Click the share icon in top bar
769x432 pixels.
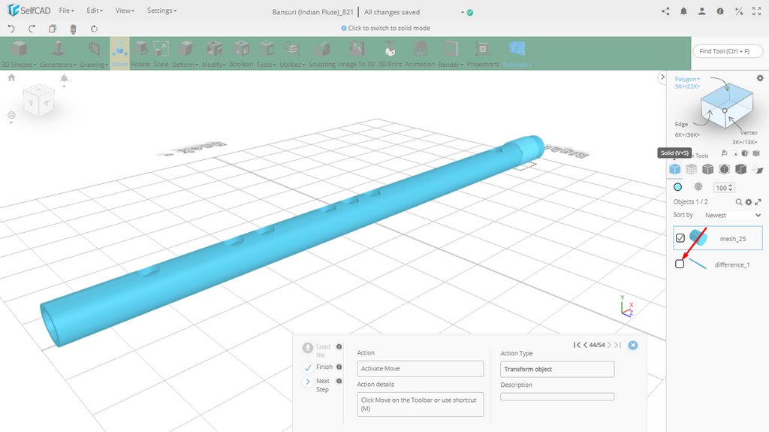coord(665,11)
